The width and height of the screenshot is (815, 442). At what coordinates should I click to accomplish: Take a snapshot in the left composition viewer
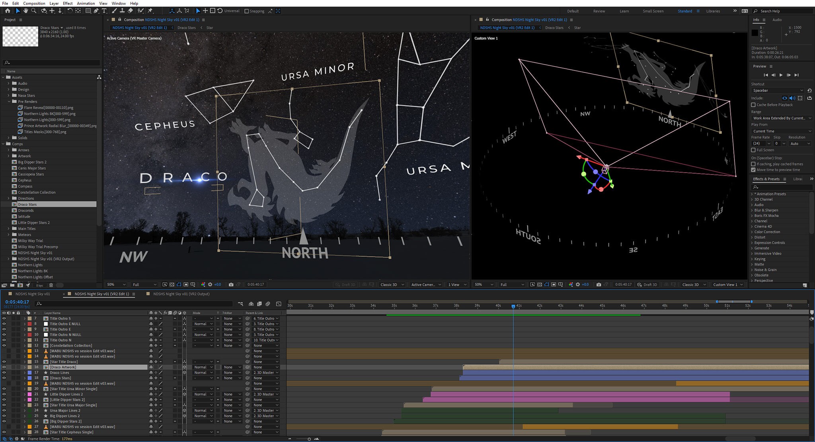point(231,284)
